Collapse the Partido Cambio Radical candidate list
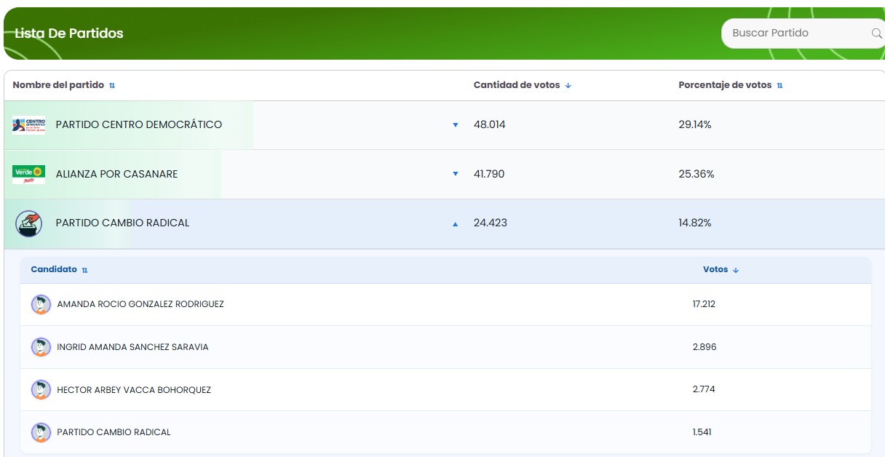Viewport: 885px width, 457px height. 454,223
